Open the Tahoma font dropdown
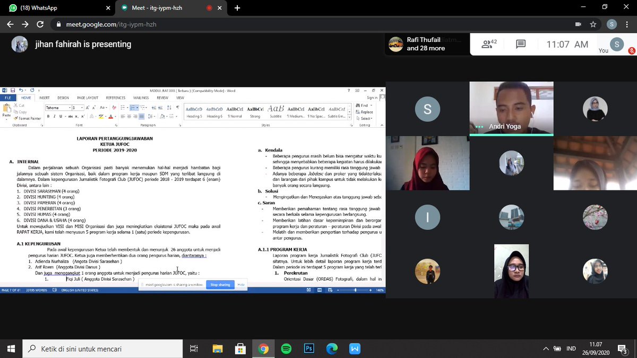Viewport: 637px width, 358px height. point(70,108)
